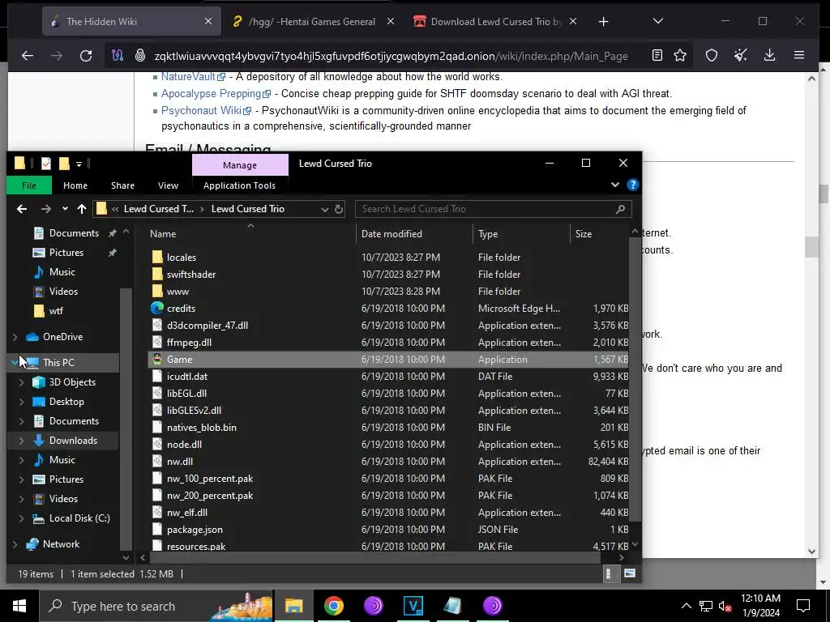Viewport: 830px width, 622px height.
Task: Open a new browser tab
Action: pyautogui.click(x=603, y=22)
